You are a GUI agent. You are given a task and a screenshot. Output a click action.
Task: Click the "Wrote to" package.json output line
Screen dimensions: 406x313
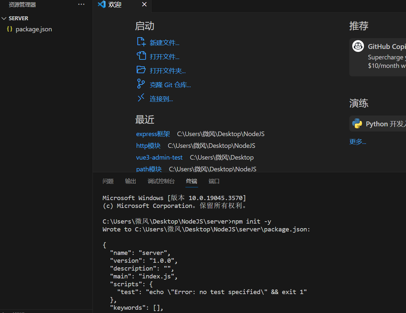(206, 229)
